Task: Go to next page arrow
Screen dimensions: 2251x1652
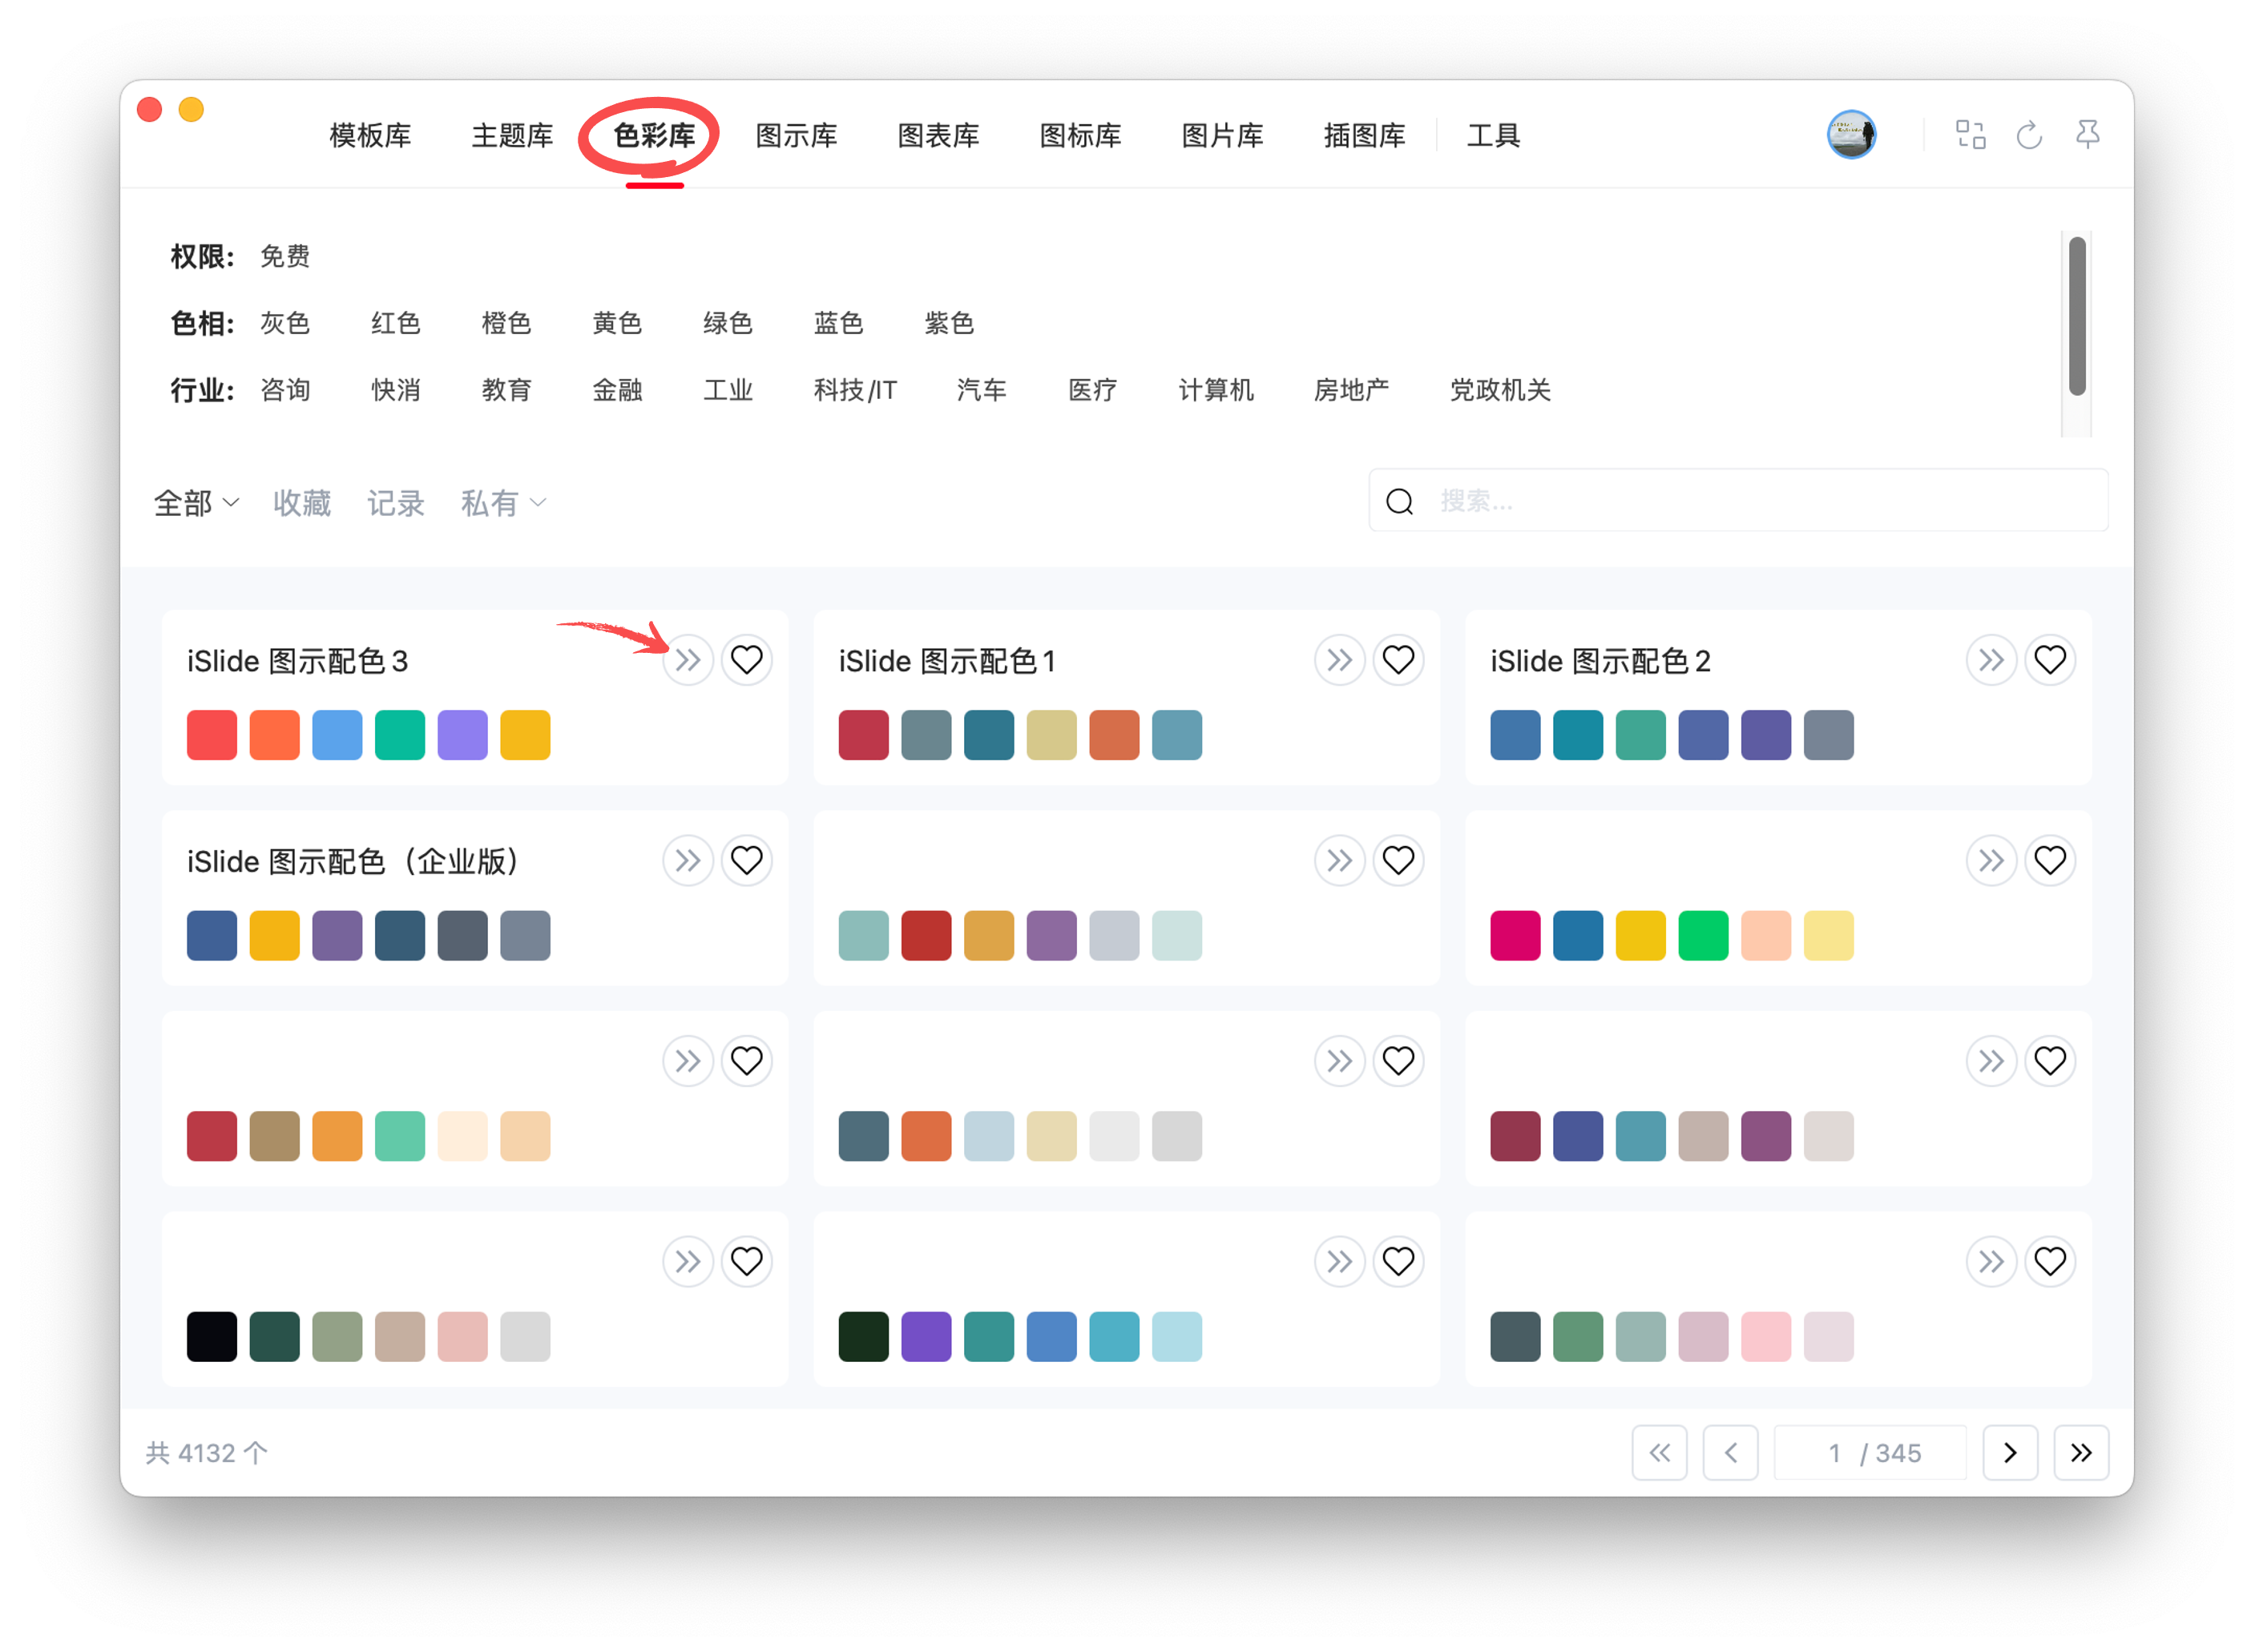Action: coord(2010,1453)
